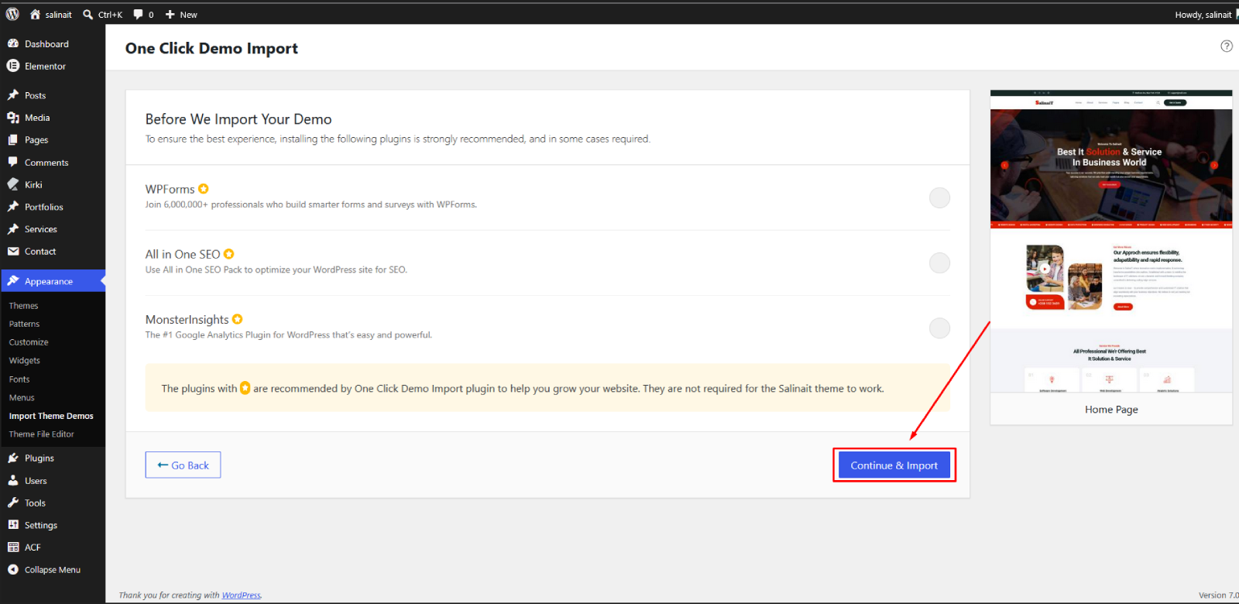Click the MonsterInsights plugin title
Viewport: 1239px width, 604px height.
187,319
